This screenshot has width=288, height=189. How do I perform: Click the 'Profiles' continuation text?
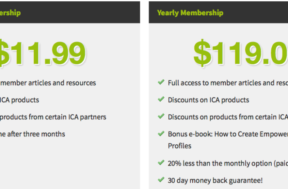[x=180, y=146]
